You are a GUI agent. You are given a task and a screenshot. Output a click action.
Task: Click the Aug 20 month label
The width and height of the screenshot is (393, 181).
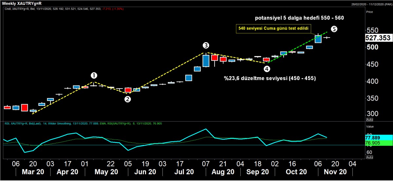pyautogui.click(x=223, y=172)
